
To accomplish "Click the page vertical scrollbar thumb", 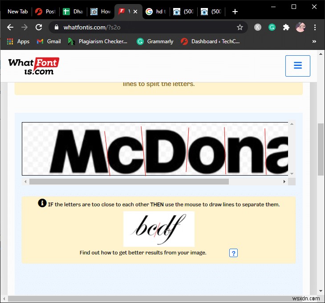I will click(x=321, y=149).
